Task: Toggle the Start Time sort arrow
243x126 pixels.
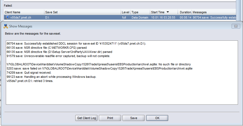Action: click(x=168, y=12)
